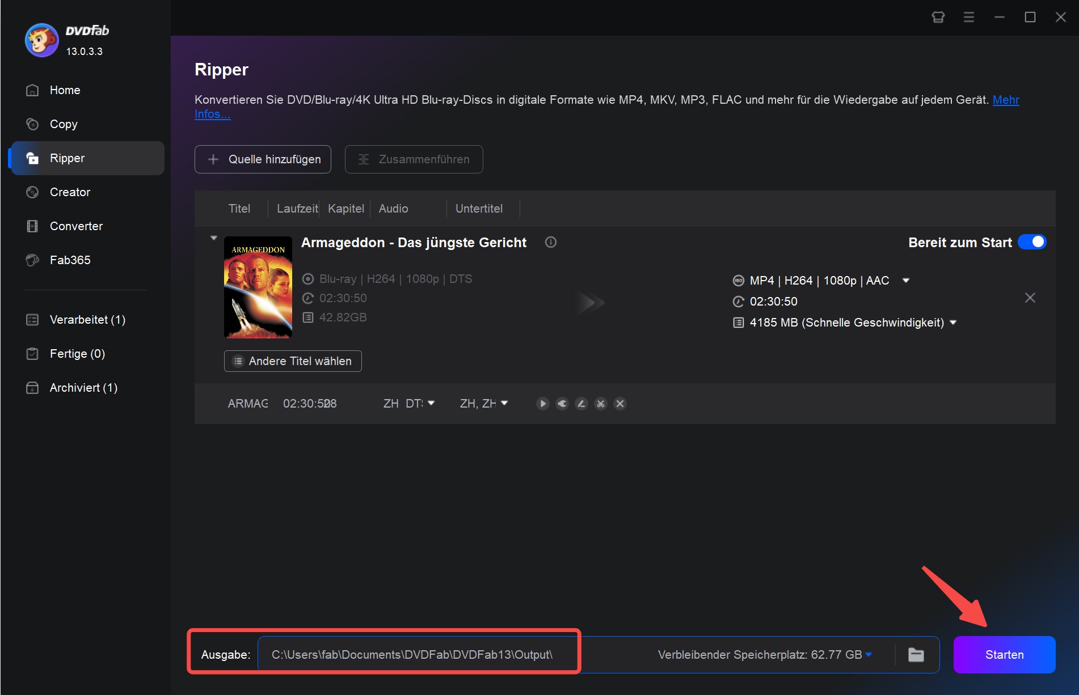The height and width of the screenshot is (695, 1079).
Task: Open the trim scissors icon
Action: 601,404
